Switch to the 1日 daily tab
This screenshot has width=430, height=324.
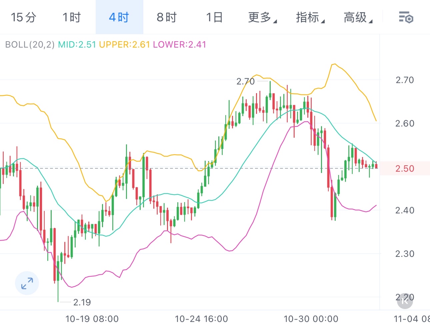click(214, 18)
